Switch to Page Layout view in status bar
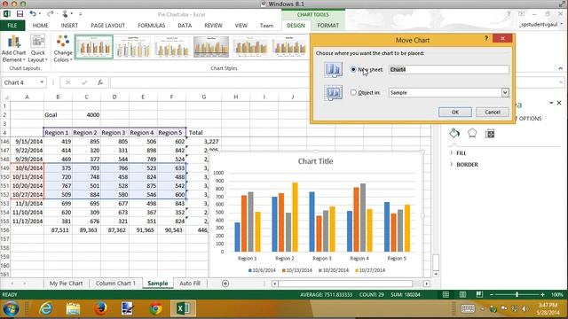 pyautogui.click(x=462, y=294)
